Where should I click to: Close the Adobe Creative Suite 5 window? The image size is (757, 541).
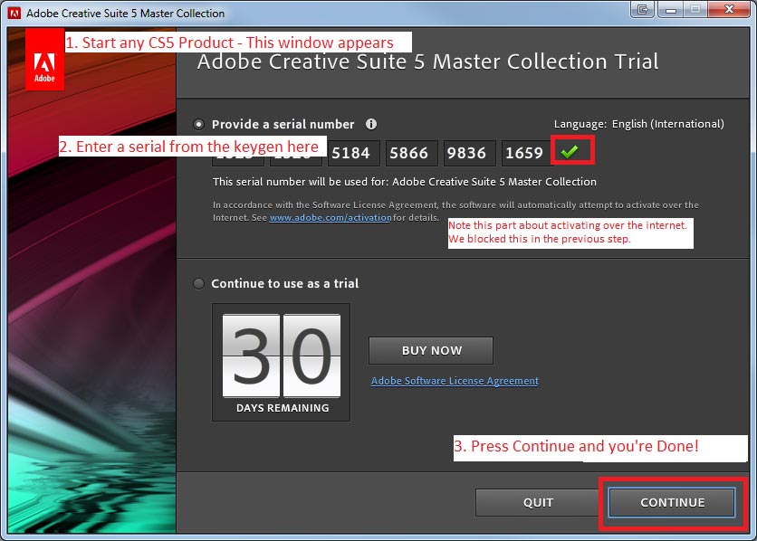(730, 9)
